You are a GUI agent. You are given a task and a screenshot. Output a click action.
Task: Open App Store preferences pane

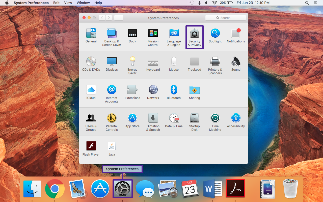[x=132, y=121]
